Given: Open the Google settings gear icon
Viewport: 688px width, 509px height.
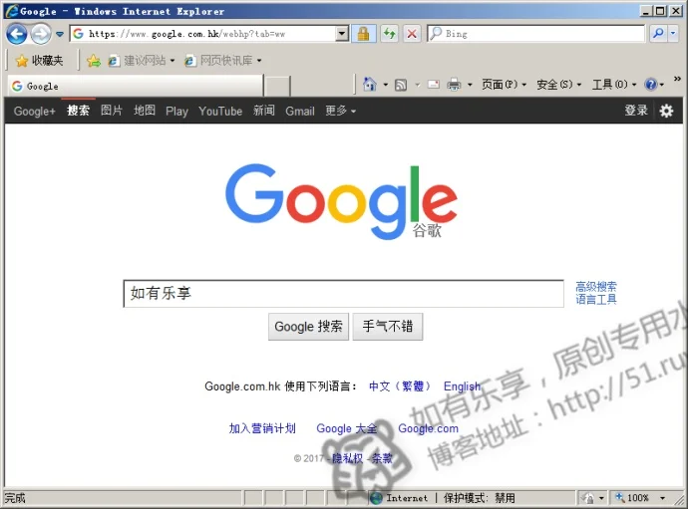Looking at the screenshot, I should pyautogui.click(x=666, y=111).
